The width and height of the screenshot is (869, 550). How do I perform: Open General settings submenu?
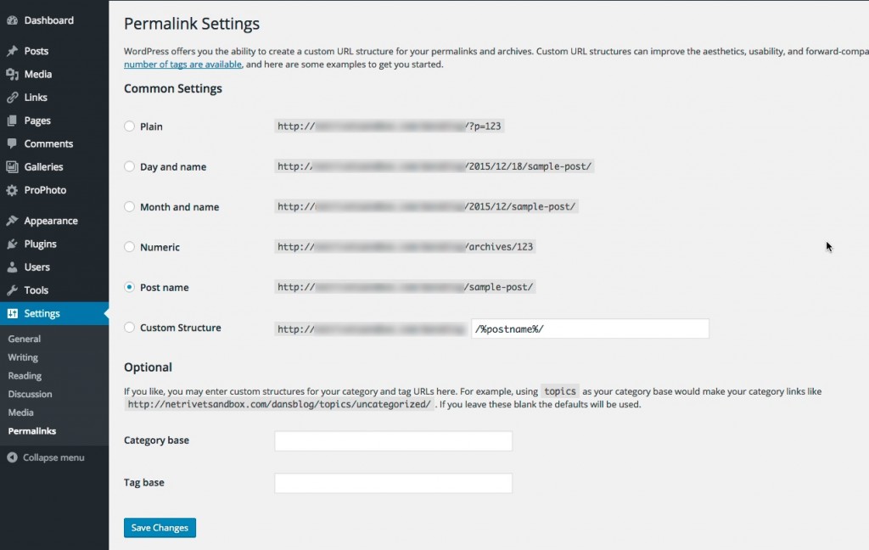coord(25,339)
